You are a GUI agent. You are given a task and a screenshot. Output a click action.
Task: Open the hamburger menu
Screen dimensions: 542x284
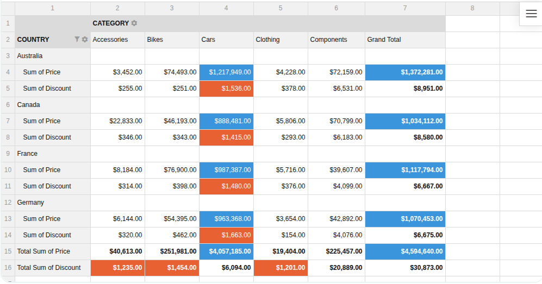coord(531,14)
